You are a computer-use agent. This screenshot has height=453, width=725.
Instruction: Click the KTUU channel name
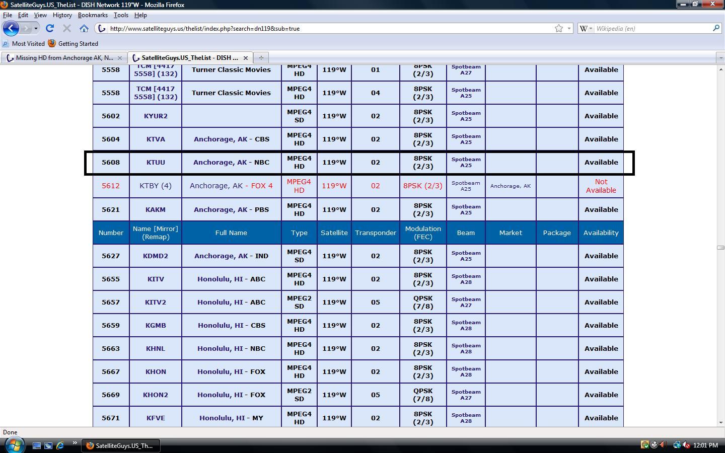click(x=156, y=163)
